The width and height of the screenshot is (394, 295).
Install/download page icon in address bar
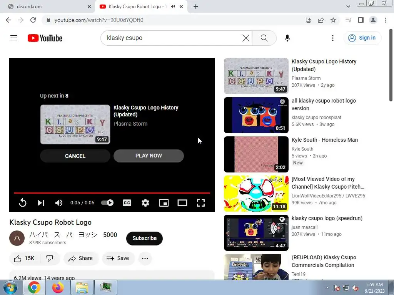[x=308, y=20]
